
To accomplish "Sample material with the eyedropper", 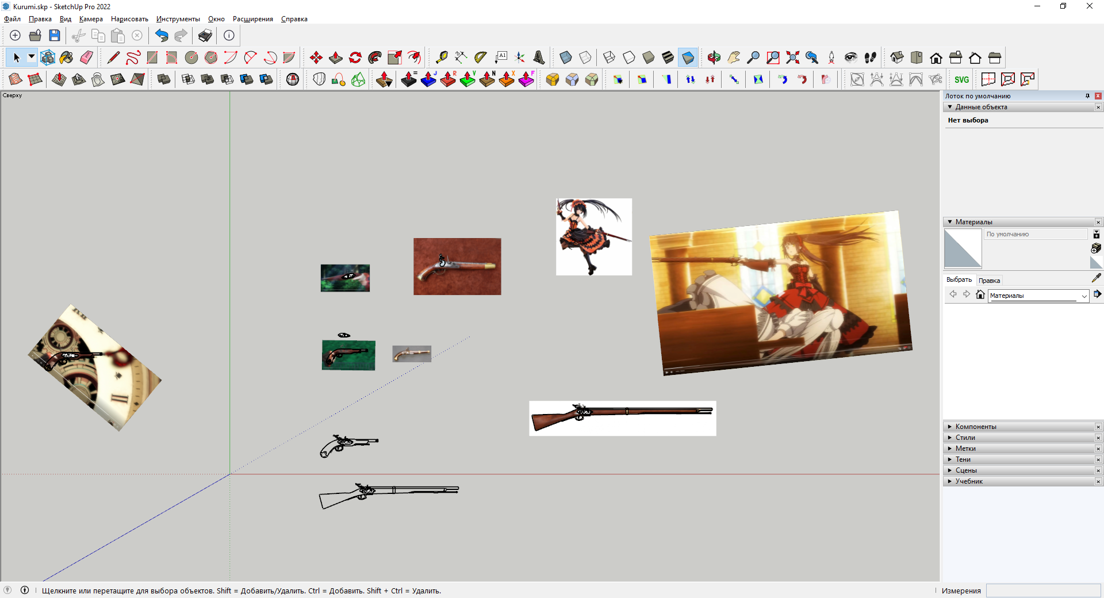I will pos(1096,278).
